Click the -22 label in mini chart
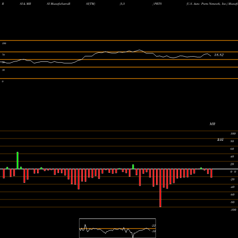 tap(153, 226)
